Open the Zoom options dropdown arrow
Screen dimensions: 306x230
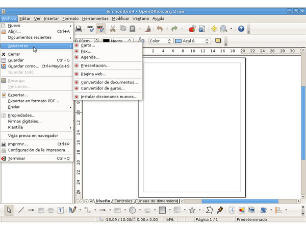coord(231,29)
